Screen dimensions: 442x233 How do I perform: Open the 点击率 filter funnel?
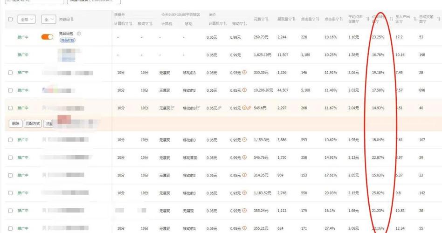[337, 19]
